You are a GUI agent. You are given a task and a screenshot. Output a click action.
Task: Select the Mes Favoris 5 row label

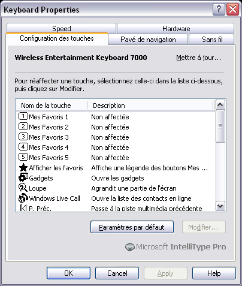tap(49, 158)
